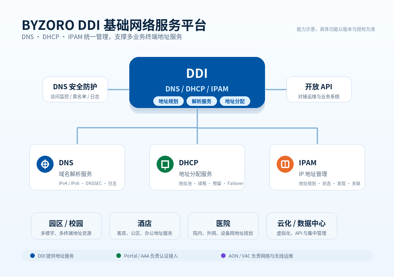Click the legend label DDI 提供地址服务

56,256
